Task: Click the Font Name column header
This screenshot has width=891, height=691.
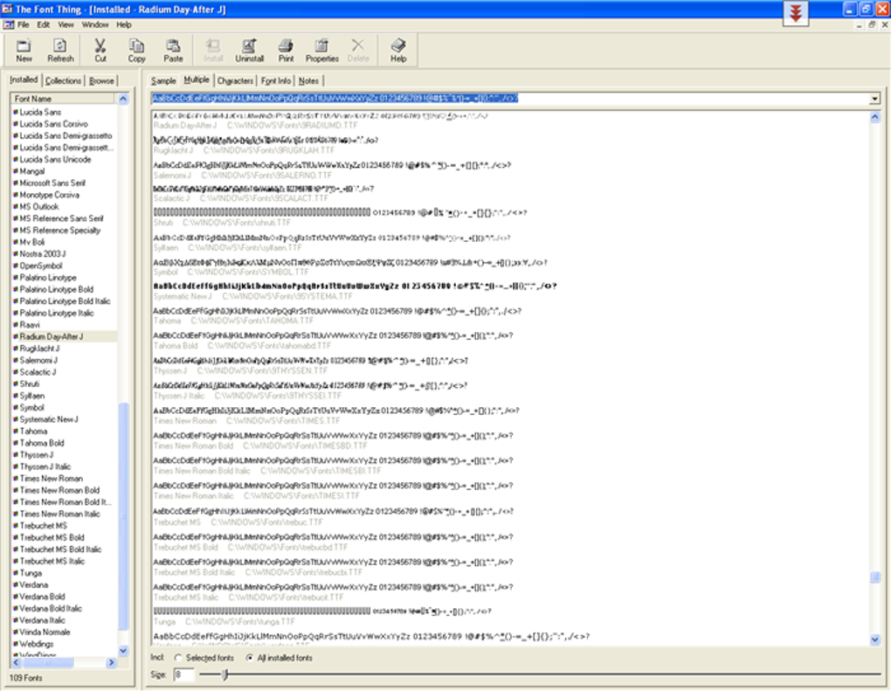Action: 63,99
